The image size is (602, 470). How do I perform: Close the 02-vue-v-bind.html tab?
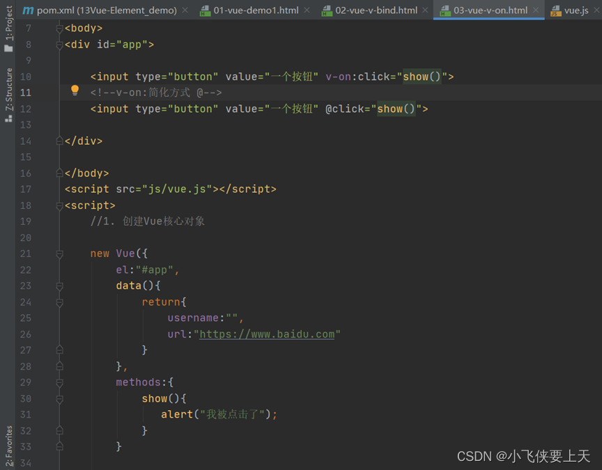click(x=425, y=10)
